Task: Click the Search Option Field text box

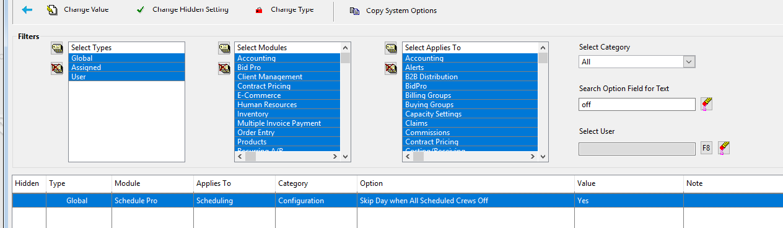Action: [x=637, y=105]
